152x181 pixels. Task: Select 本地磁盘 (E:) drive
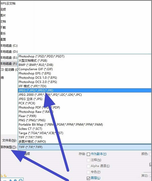9,58
